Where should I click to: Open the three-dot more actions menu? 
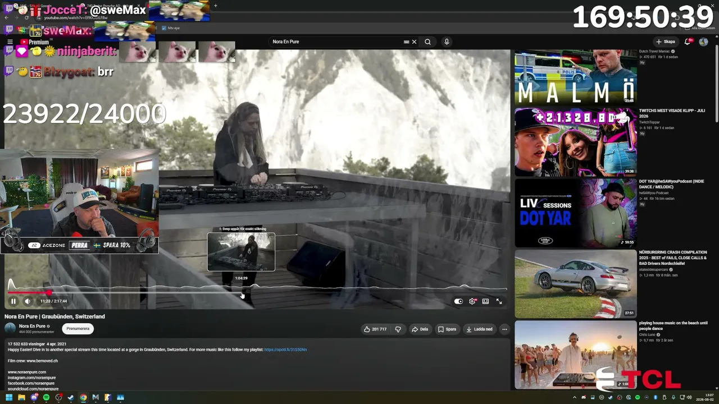click(504, 329)
